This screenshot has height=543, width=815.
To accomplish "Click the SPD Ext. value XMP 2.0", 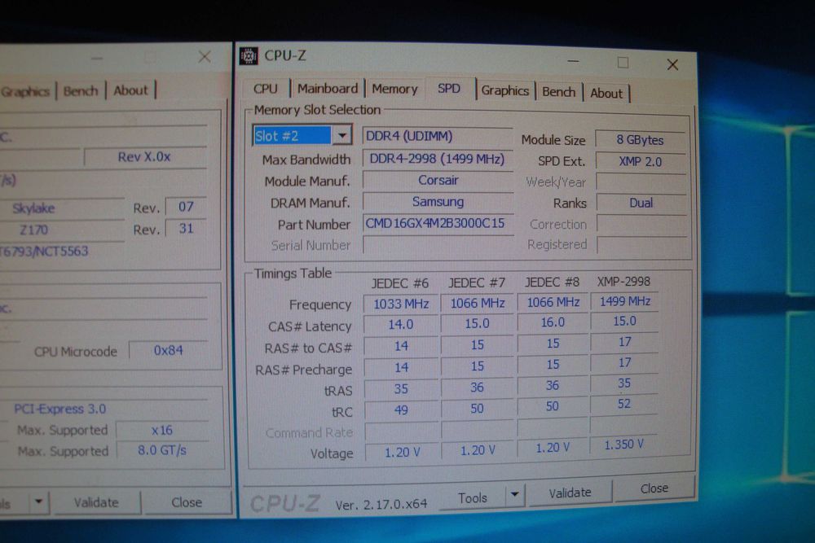I will [x=640, y=161].
